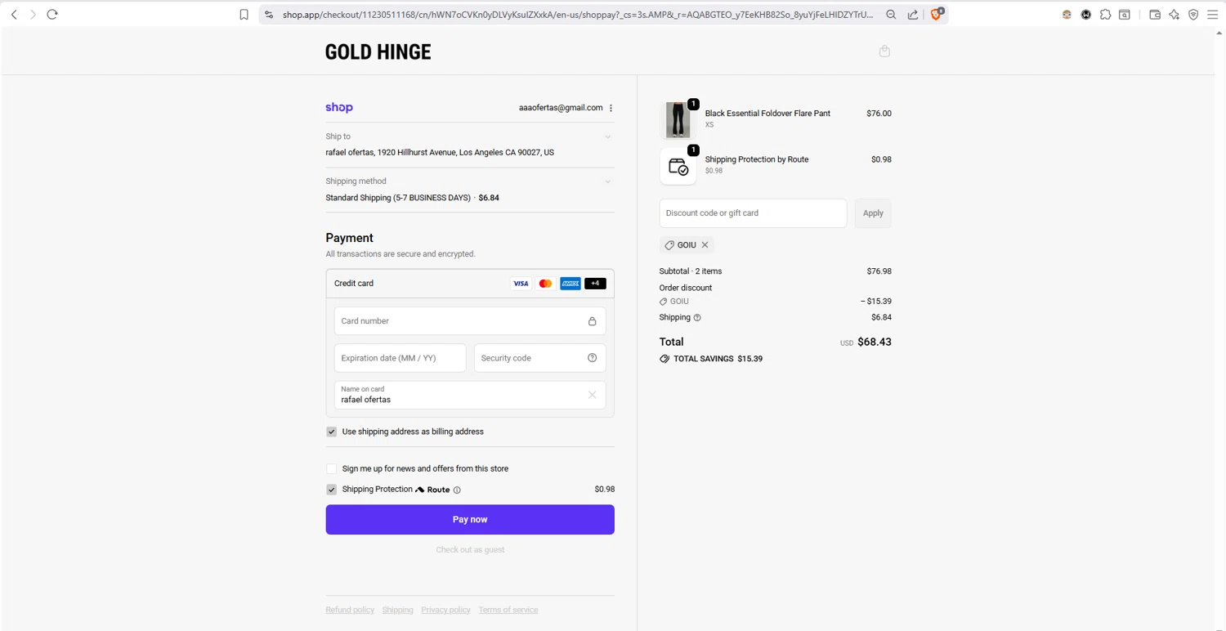Viewport: 1226px width, 631px height.
Task: Click the Card number field
Action: [x=461, y=321]
